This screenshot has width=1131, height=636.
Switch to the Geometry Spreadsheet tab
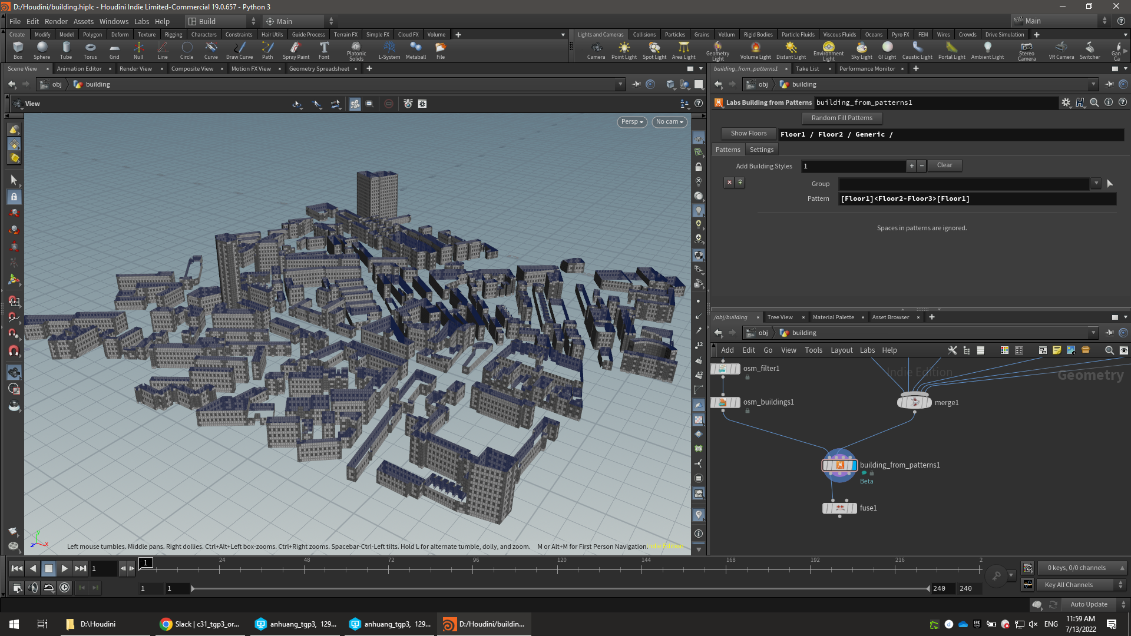click(319, 69)
